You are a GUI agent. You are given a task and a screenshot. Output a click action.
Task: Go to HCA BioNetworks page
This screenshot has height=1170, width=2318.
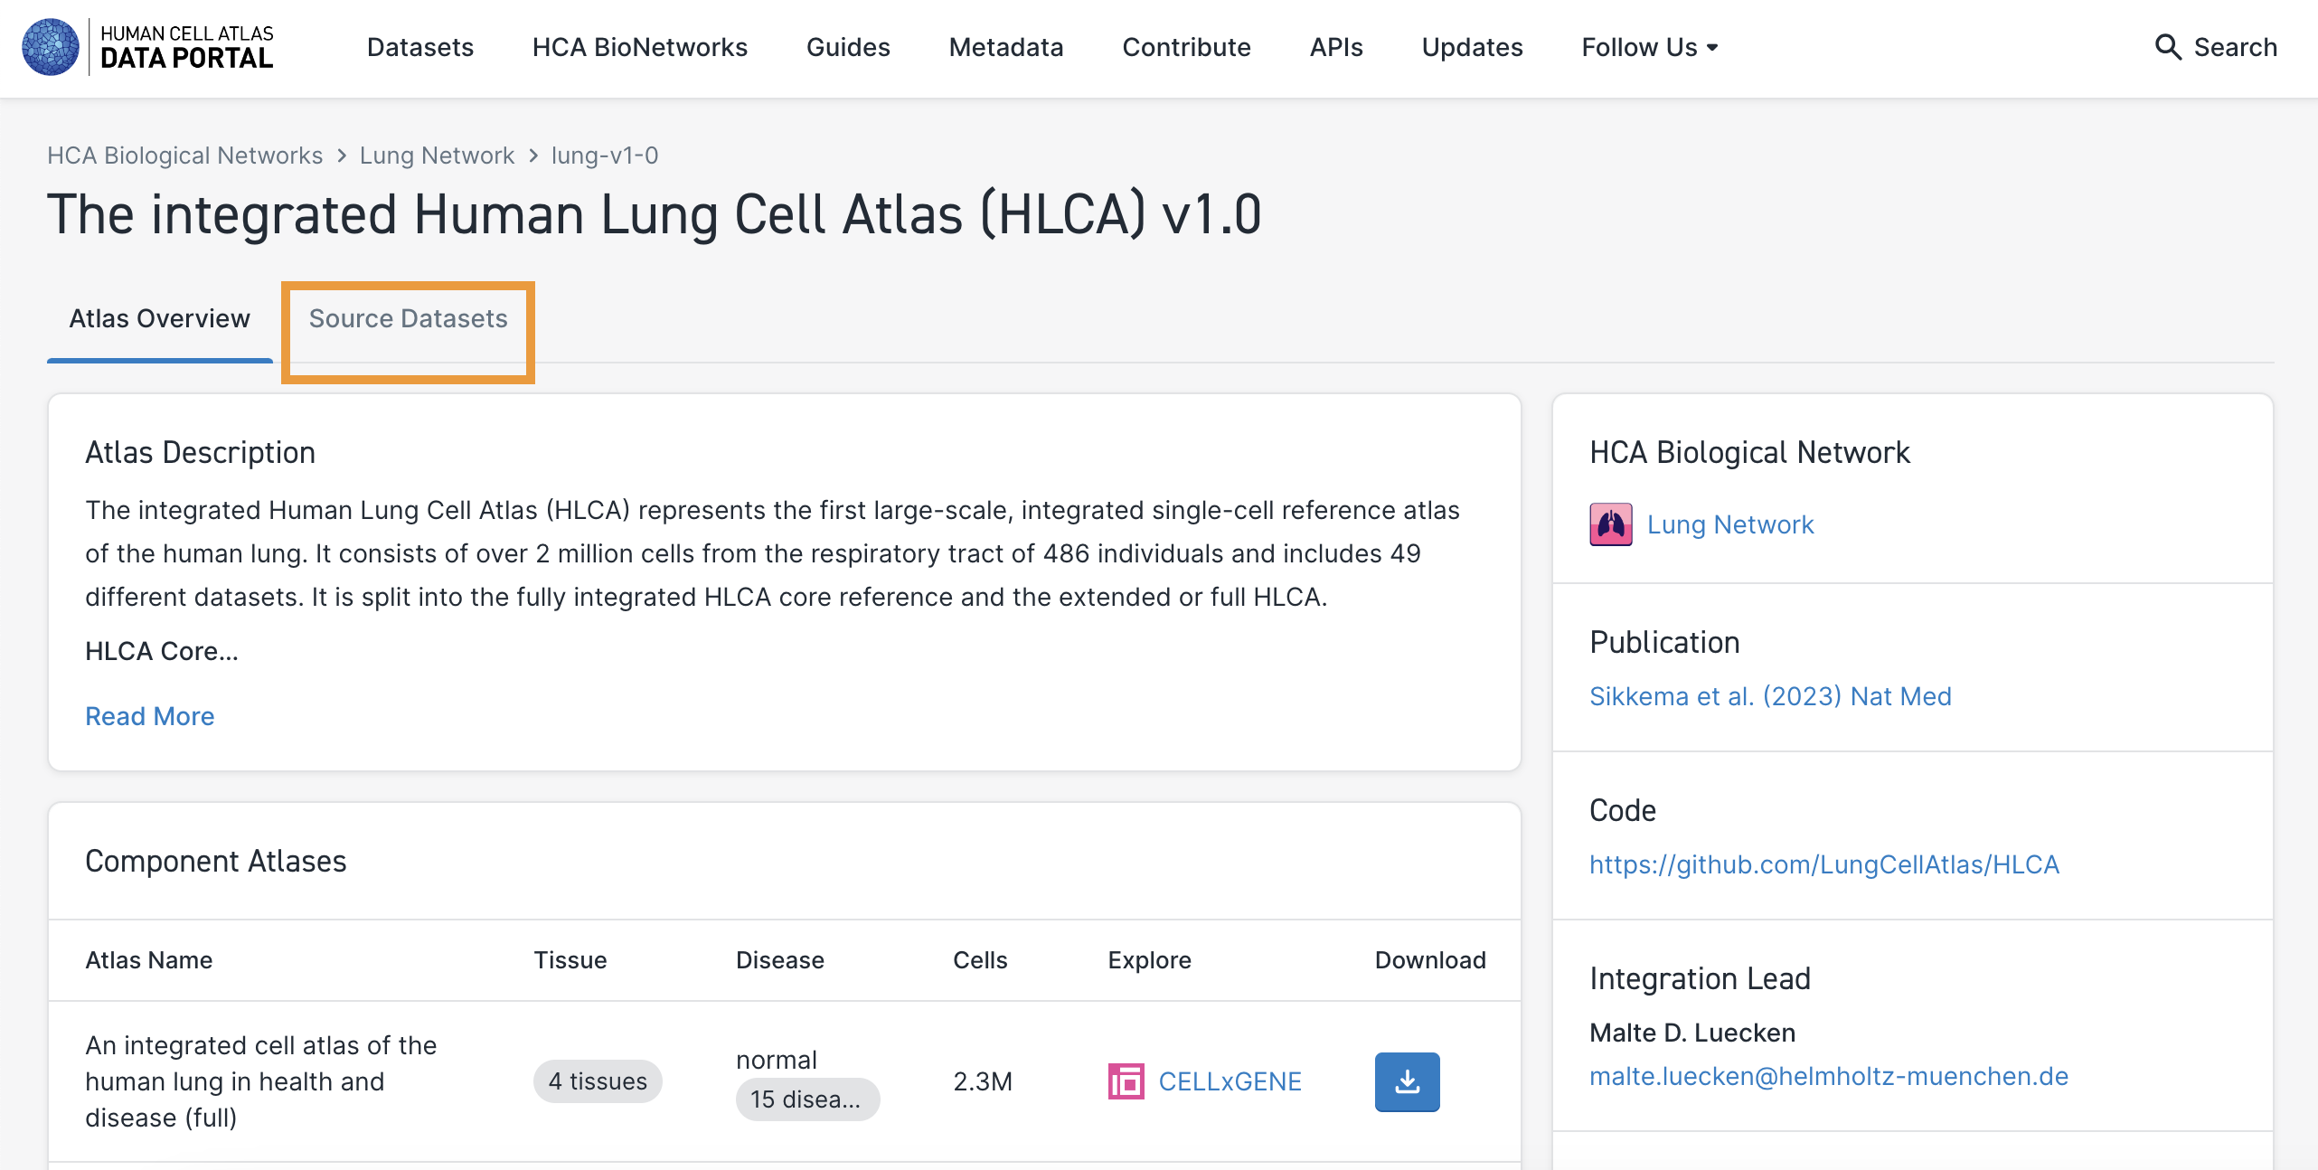coord(640,47)
